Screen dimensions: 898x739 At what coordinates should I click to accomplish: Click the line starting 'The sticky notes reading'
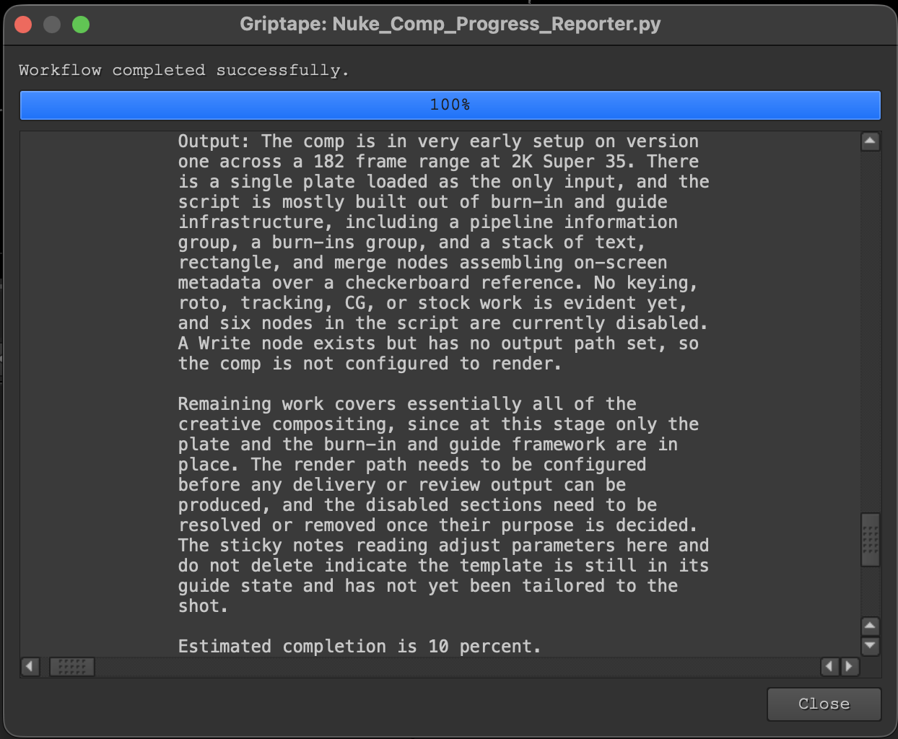pos(443,545)
